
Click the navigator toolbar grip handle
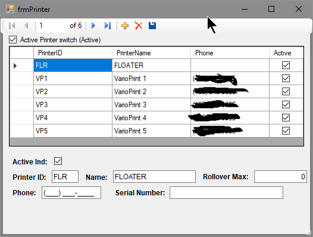point(3,26)
